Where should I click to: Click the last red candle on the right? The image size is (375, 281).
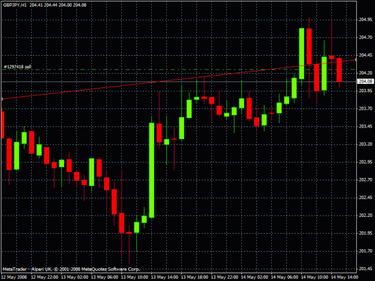click(x=339, y=70)
